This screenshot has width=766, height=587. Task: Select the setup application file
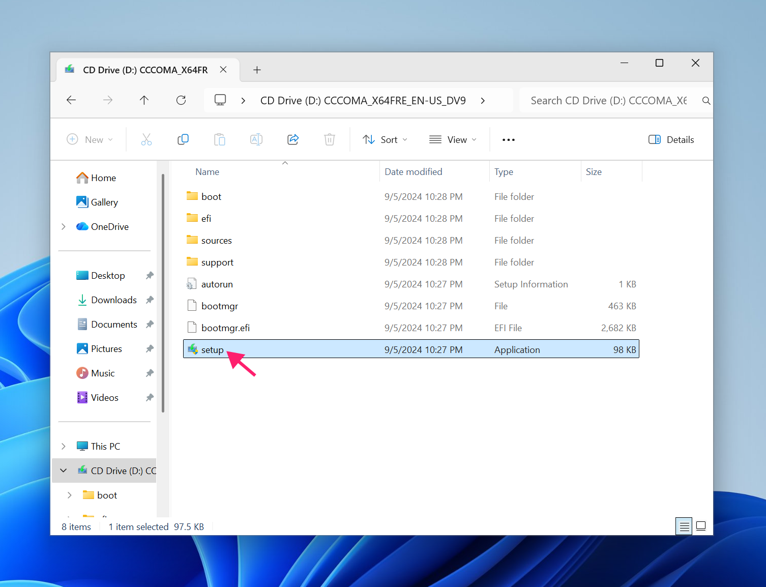click(411, 349)
